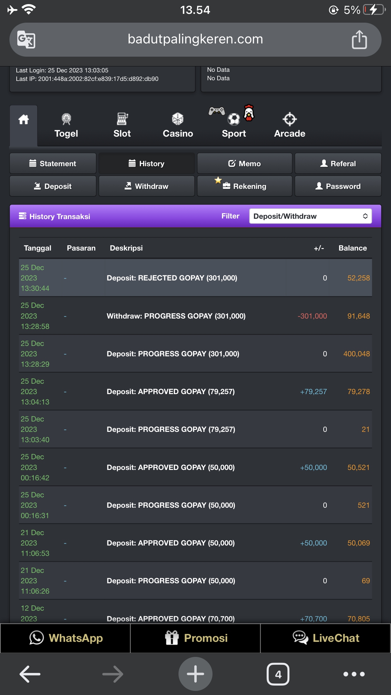Click the Withdraw button
The width and height of the screenshot is (391, 695).
tap(147, 186)
